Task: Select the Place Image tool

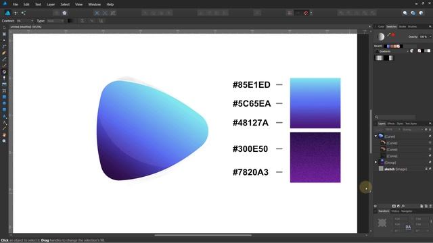Action: 4,84
